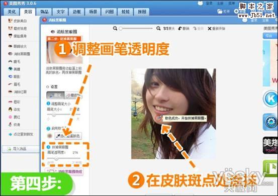Select the blush (腮红) tool icon
This screenshot has width=278, height=196.
10,117
